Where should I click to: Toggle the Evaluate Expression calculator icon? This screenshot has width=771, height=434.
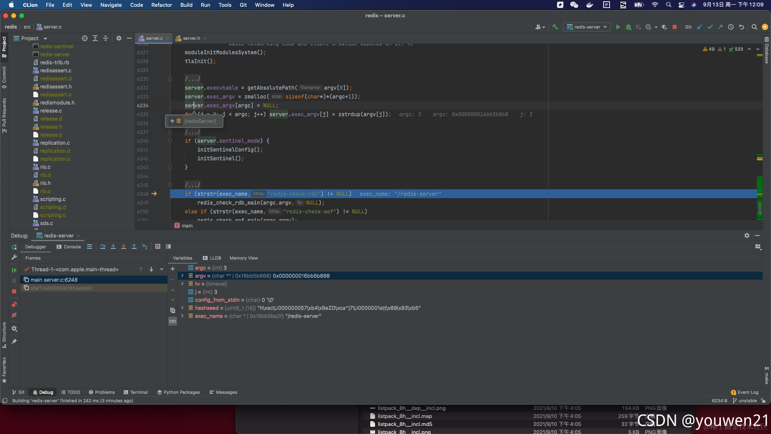tap(158, 246)
